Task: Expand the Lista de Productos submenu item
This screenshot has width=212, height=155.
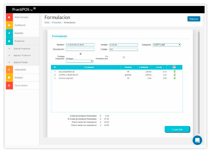Action: click(22, 49)
